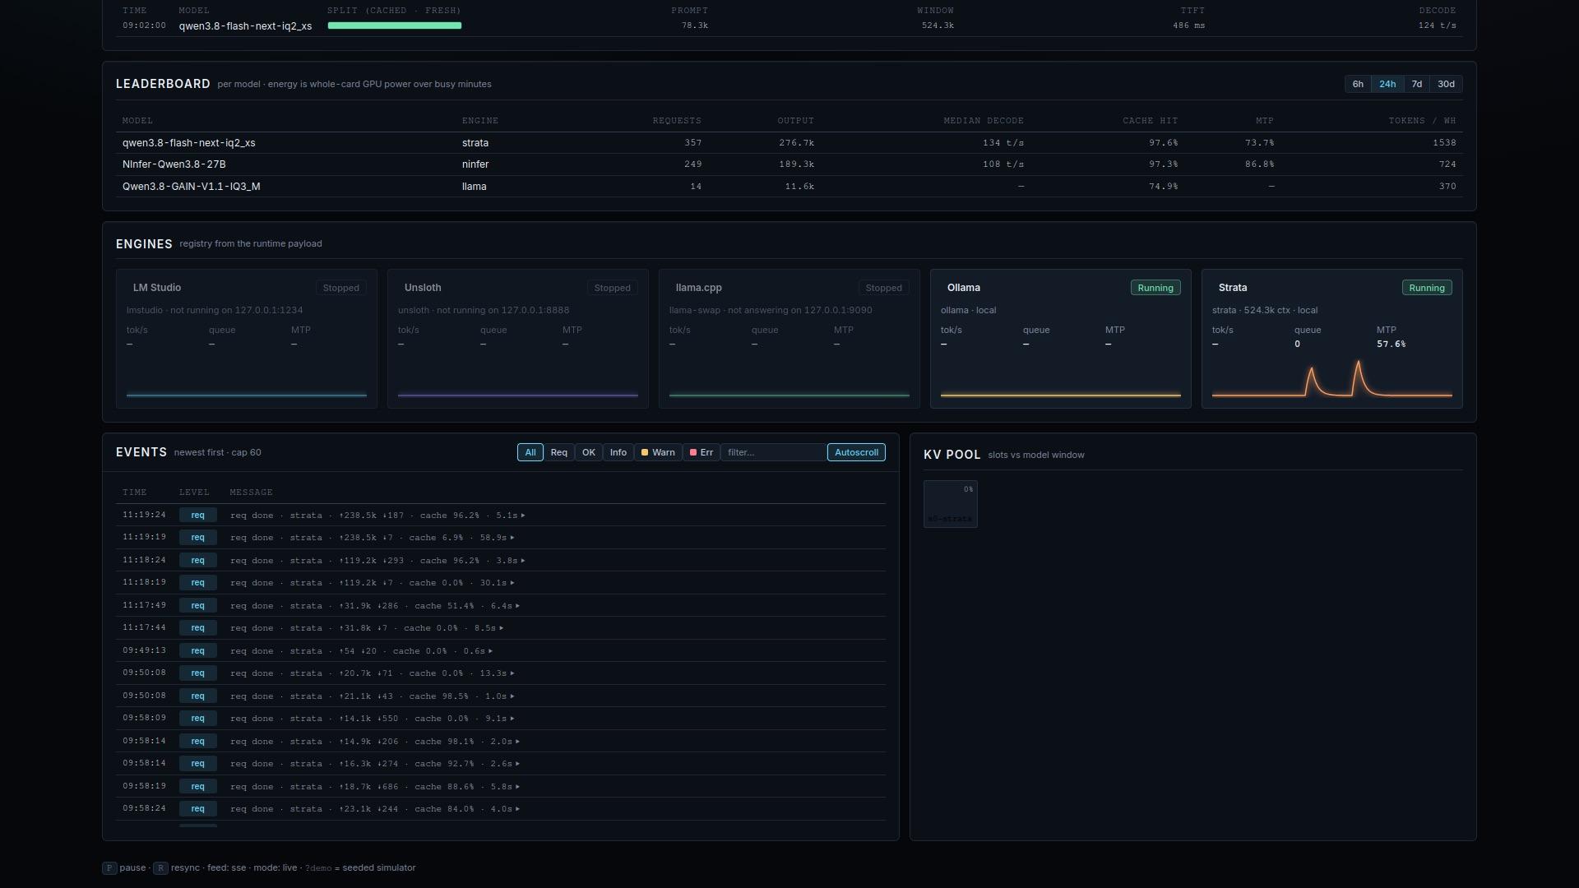Open the Unsloth engine card title

coord(423,288)
